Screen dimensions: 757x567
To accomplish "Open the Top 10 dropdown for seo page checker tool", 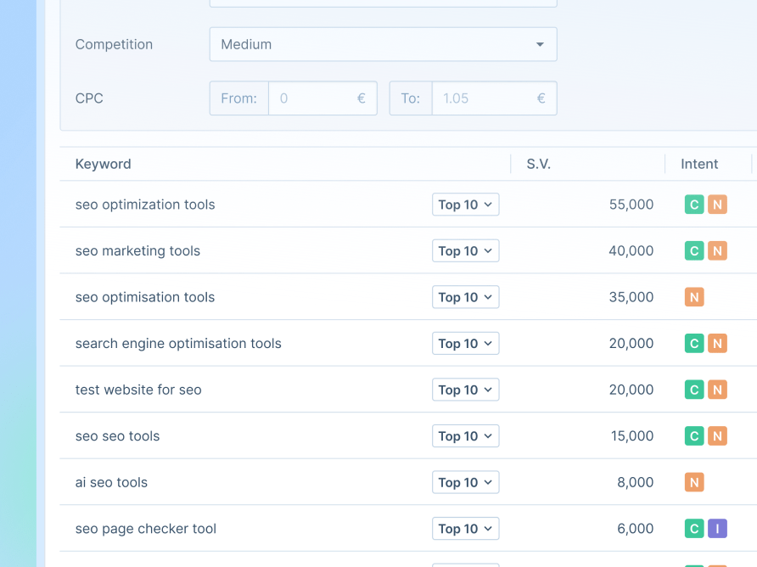I will (465, 528).
